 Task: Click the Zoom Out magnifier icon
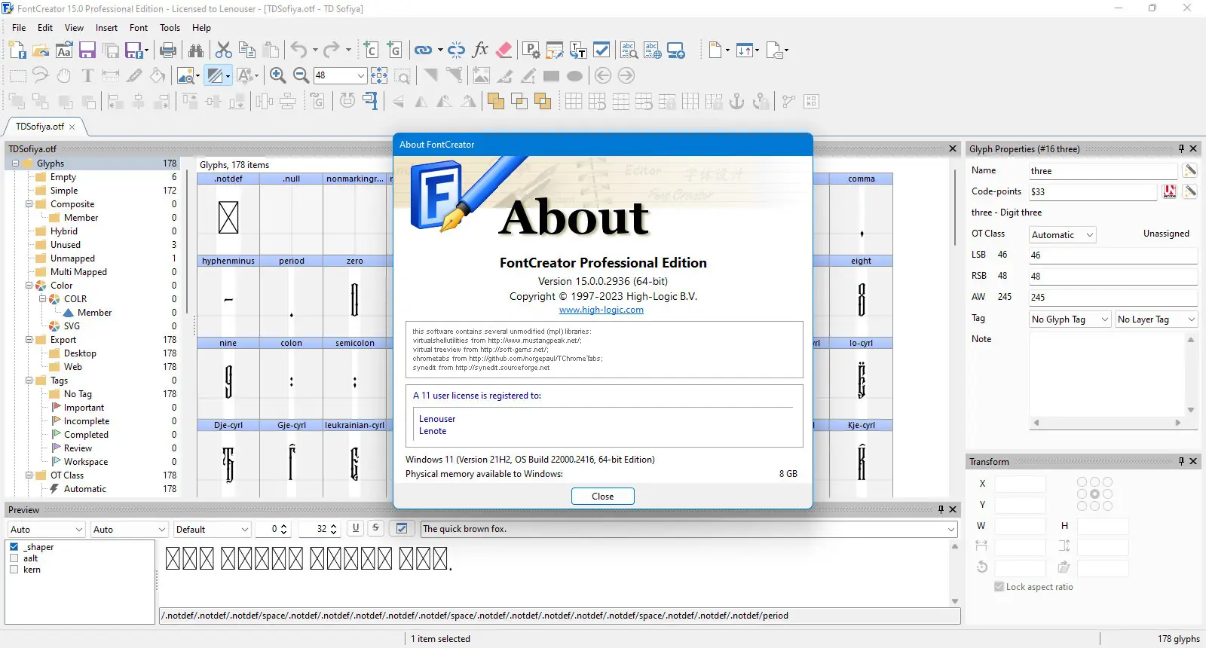(x=301, y=75)
